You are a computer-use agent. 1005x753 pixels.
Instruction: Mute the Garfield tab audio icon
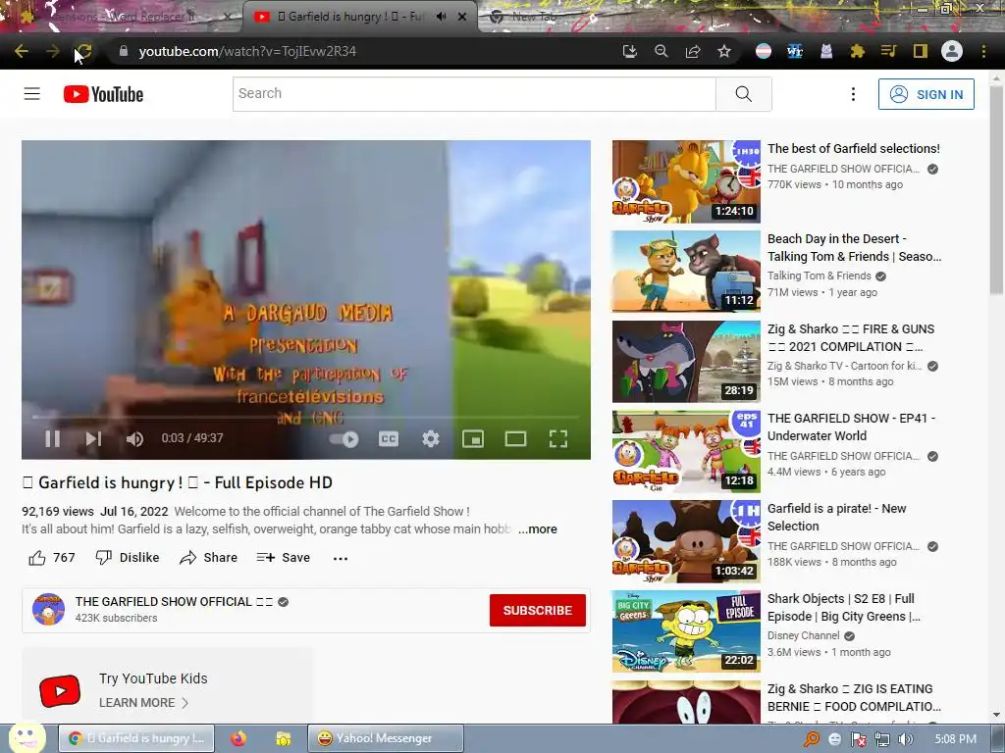pos(441,17)
